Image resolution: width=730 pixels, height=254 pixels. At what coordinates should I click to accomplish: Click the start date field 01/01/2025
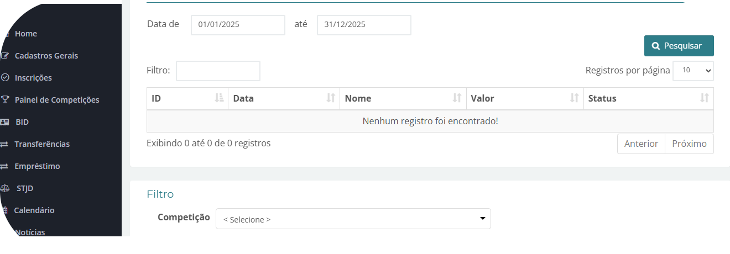[238, 25]
